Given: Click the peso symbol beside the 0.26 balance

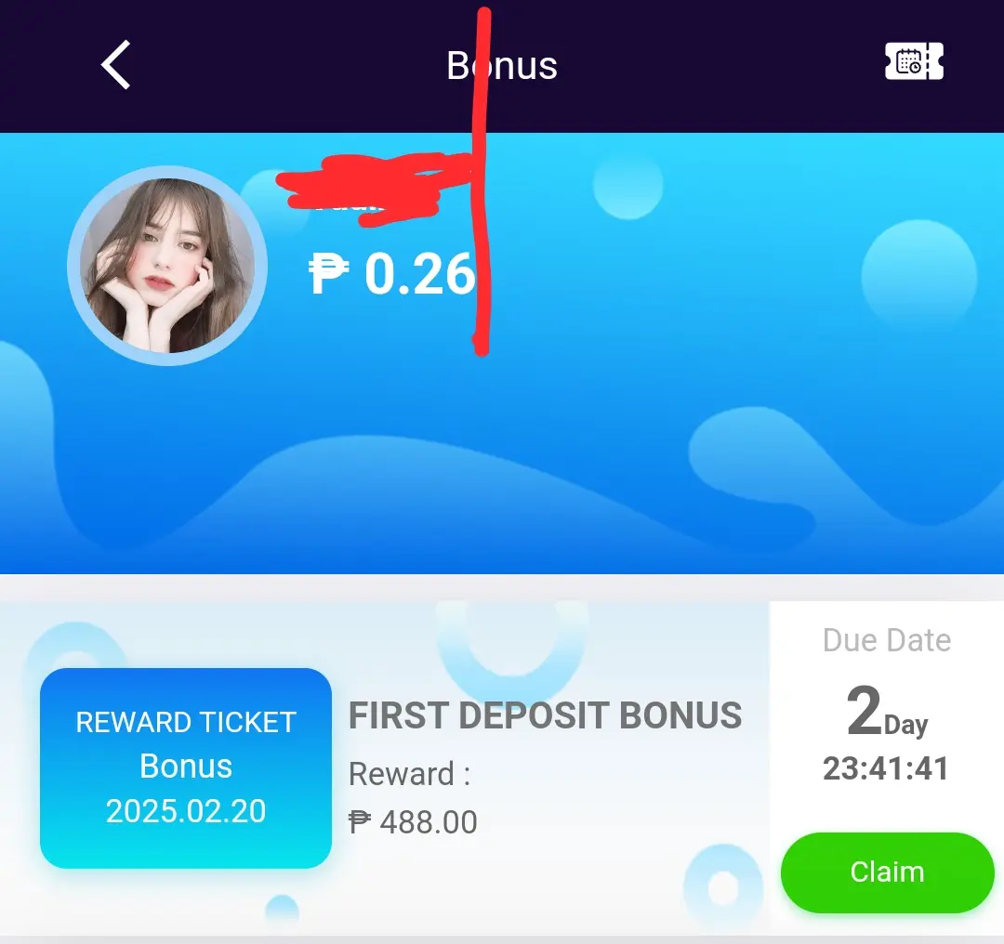Looking at the screenshot, I should point(328,274).
